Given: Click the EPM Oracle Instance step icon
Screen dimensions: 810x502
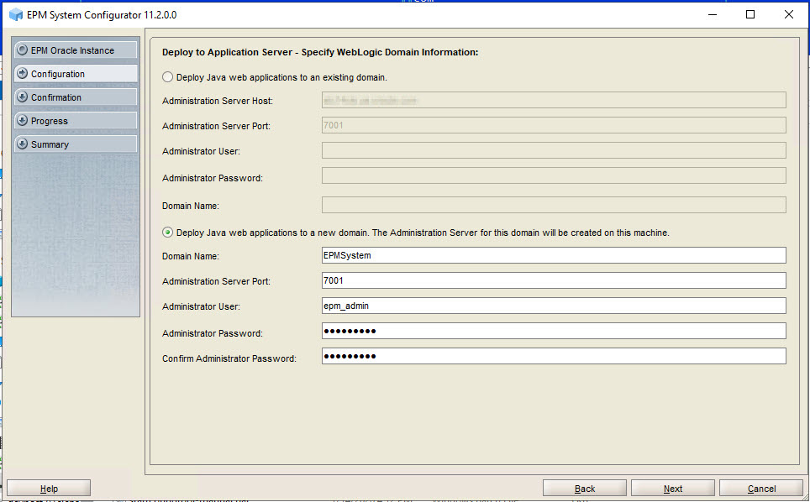Looking at the screenshot, I should (x=22, y=50).
